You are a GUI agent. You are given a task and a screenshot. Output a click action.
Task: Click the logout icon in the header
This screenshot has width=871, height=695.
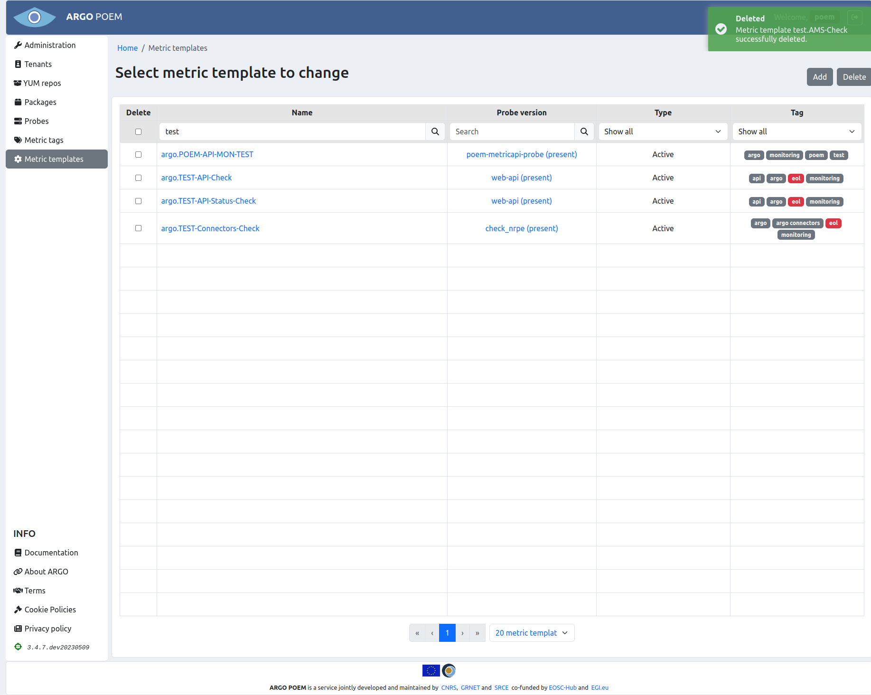pyautogui.click(x=855, y=18)
